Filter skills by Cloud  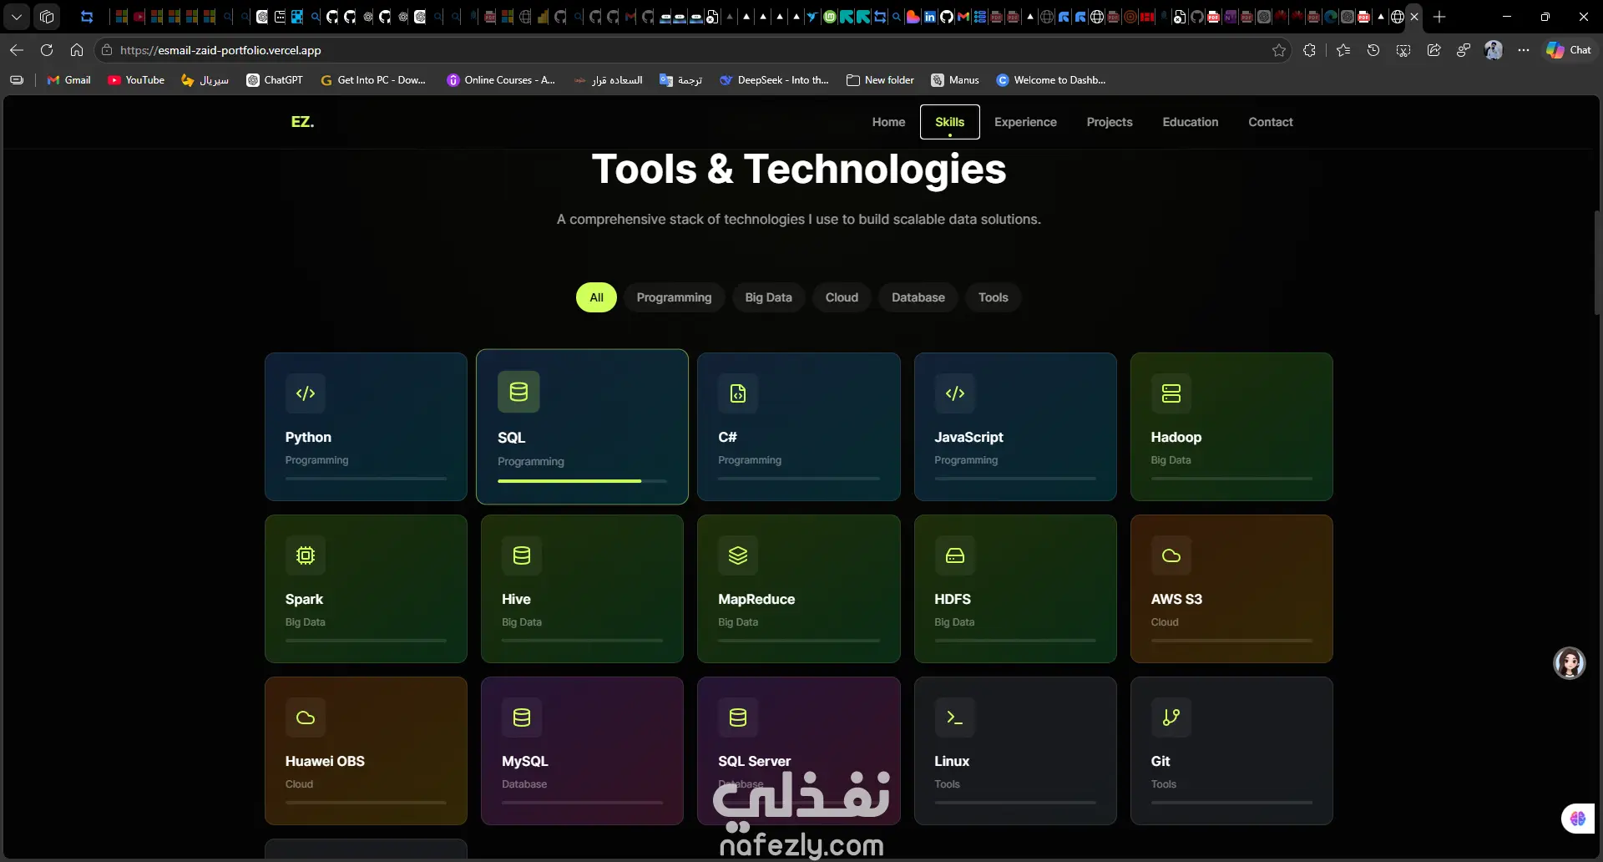click(x=842, y=297)
